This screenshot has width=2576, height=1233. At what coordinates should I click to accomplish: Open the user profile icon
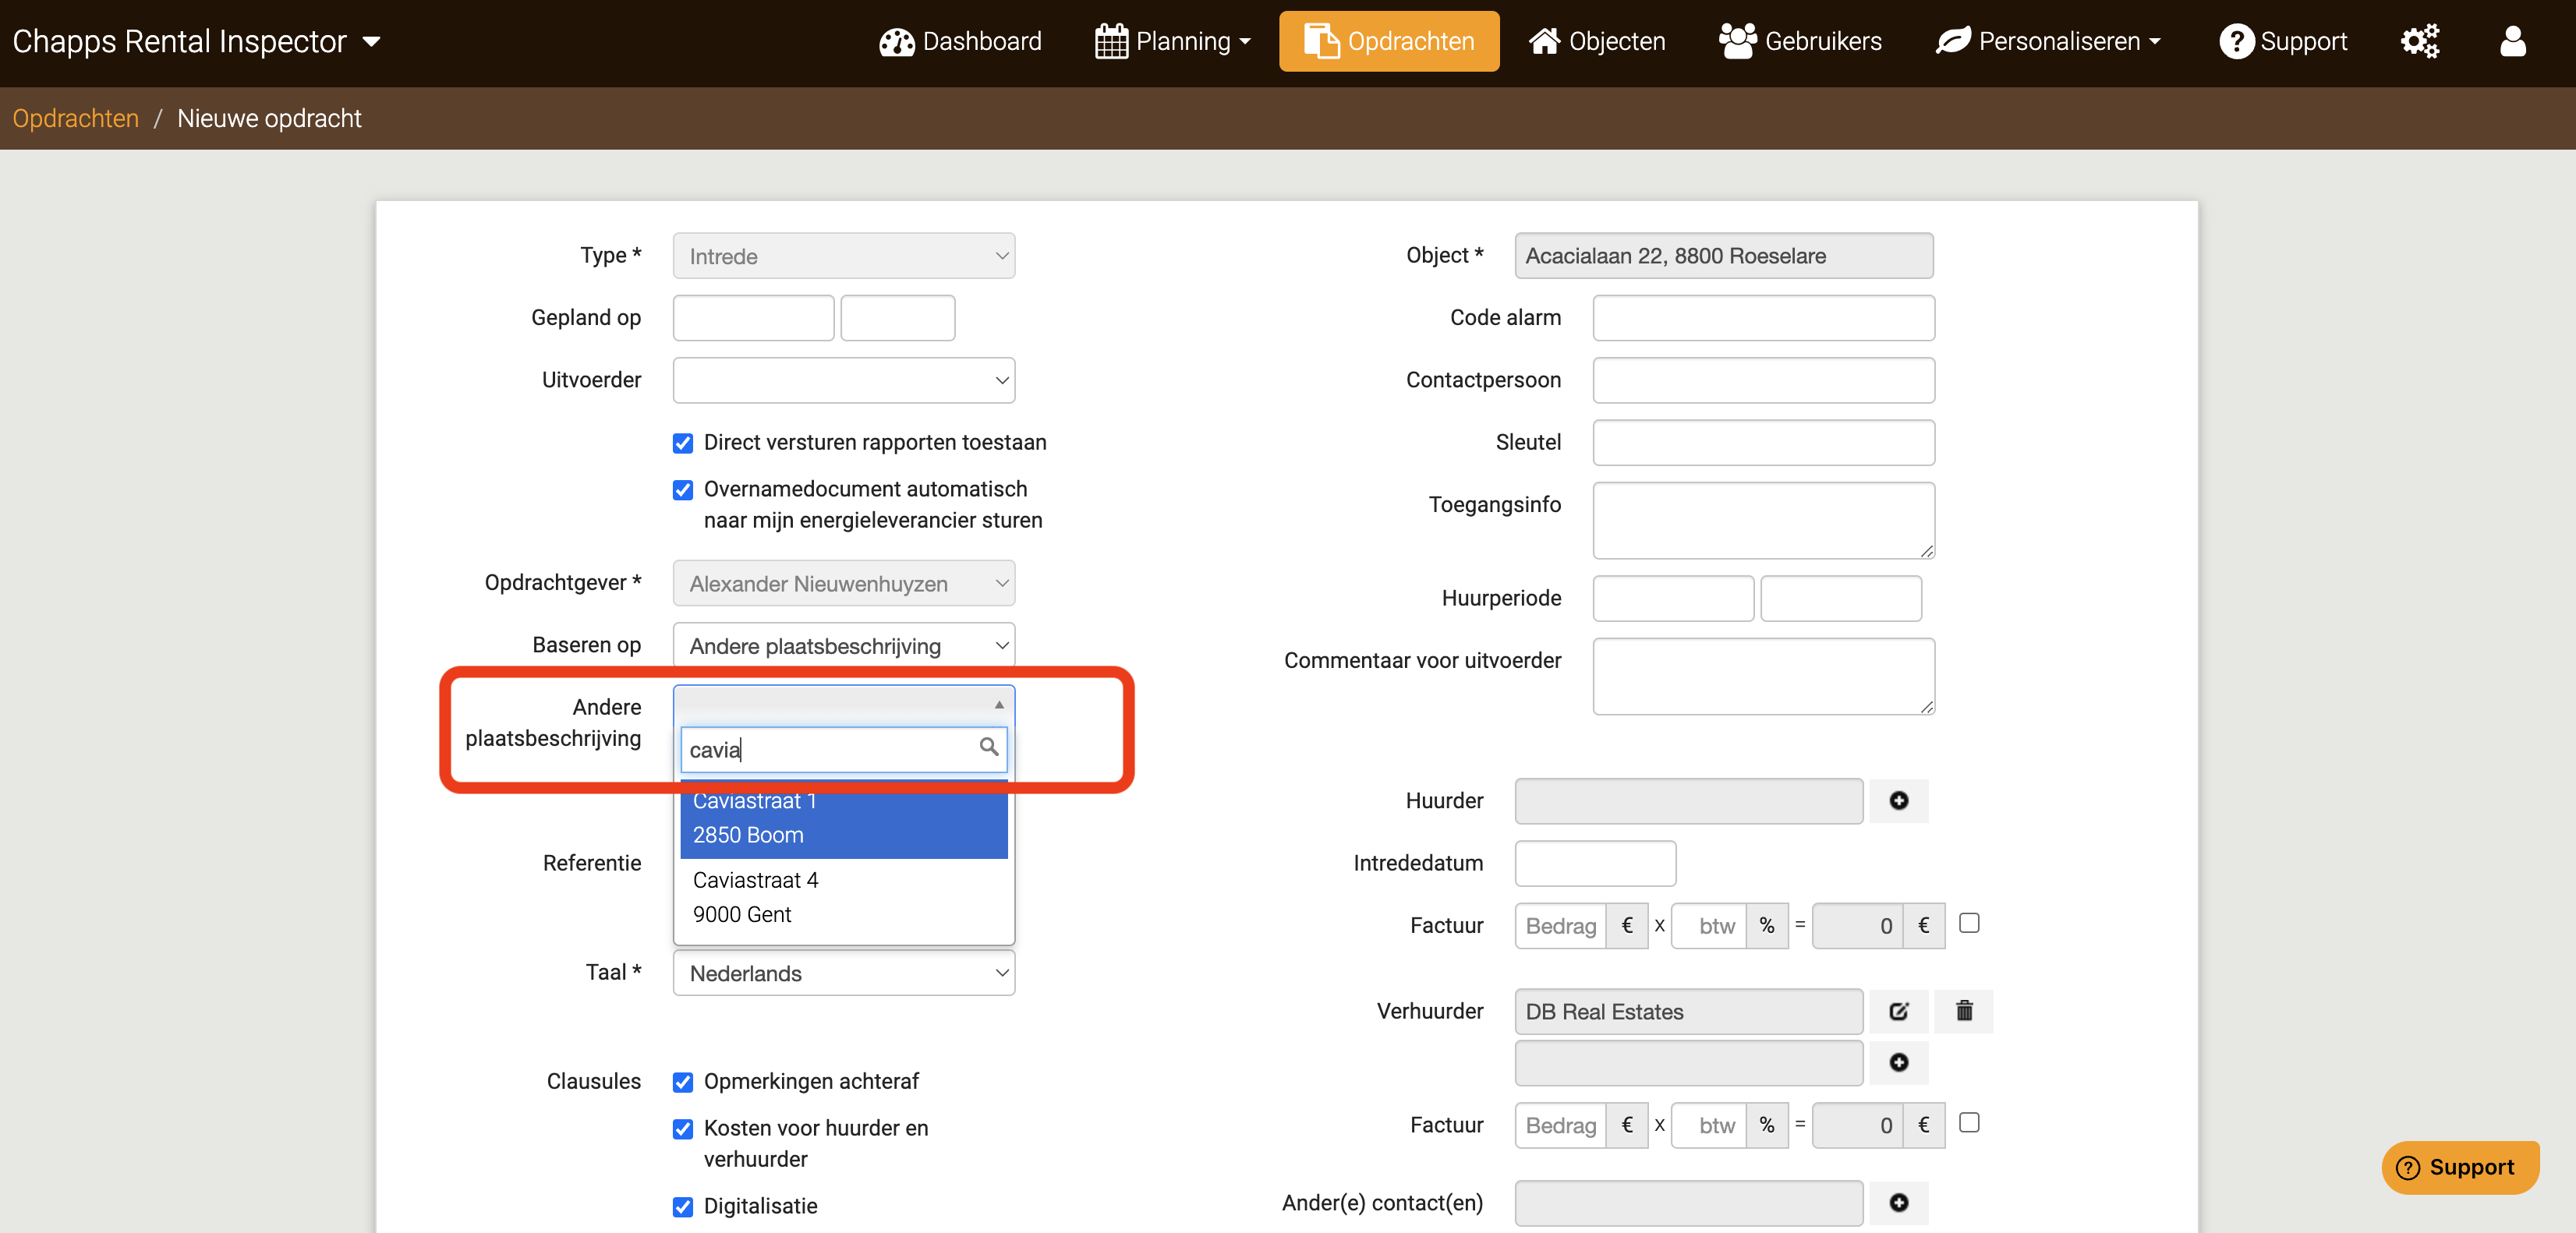click(x=2512, y=41)
